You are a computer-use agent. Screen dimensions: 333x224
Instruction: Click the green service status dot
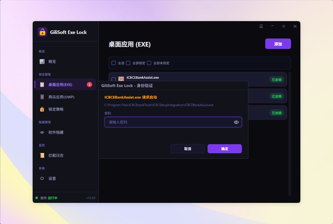[x=37, y=198]
